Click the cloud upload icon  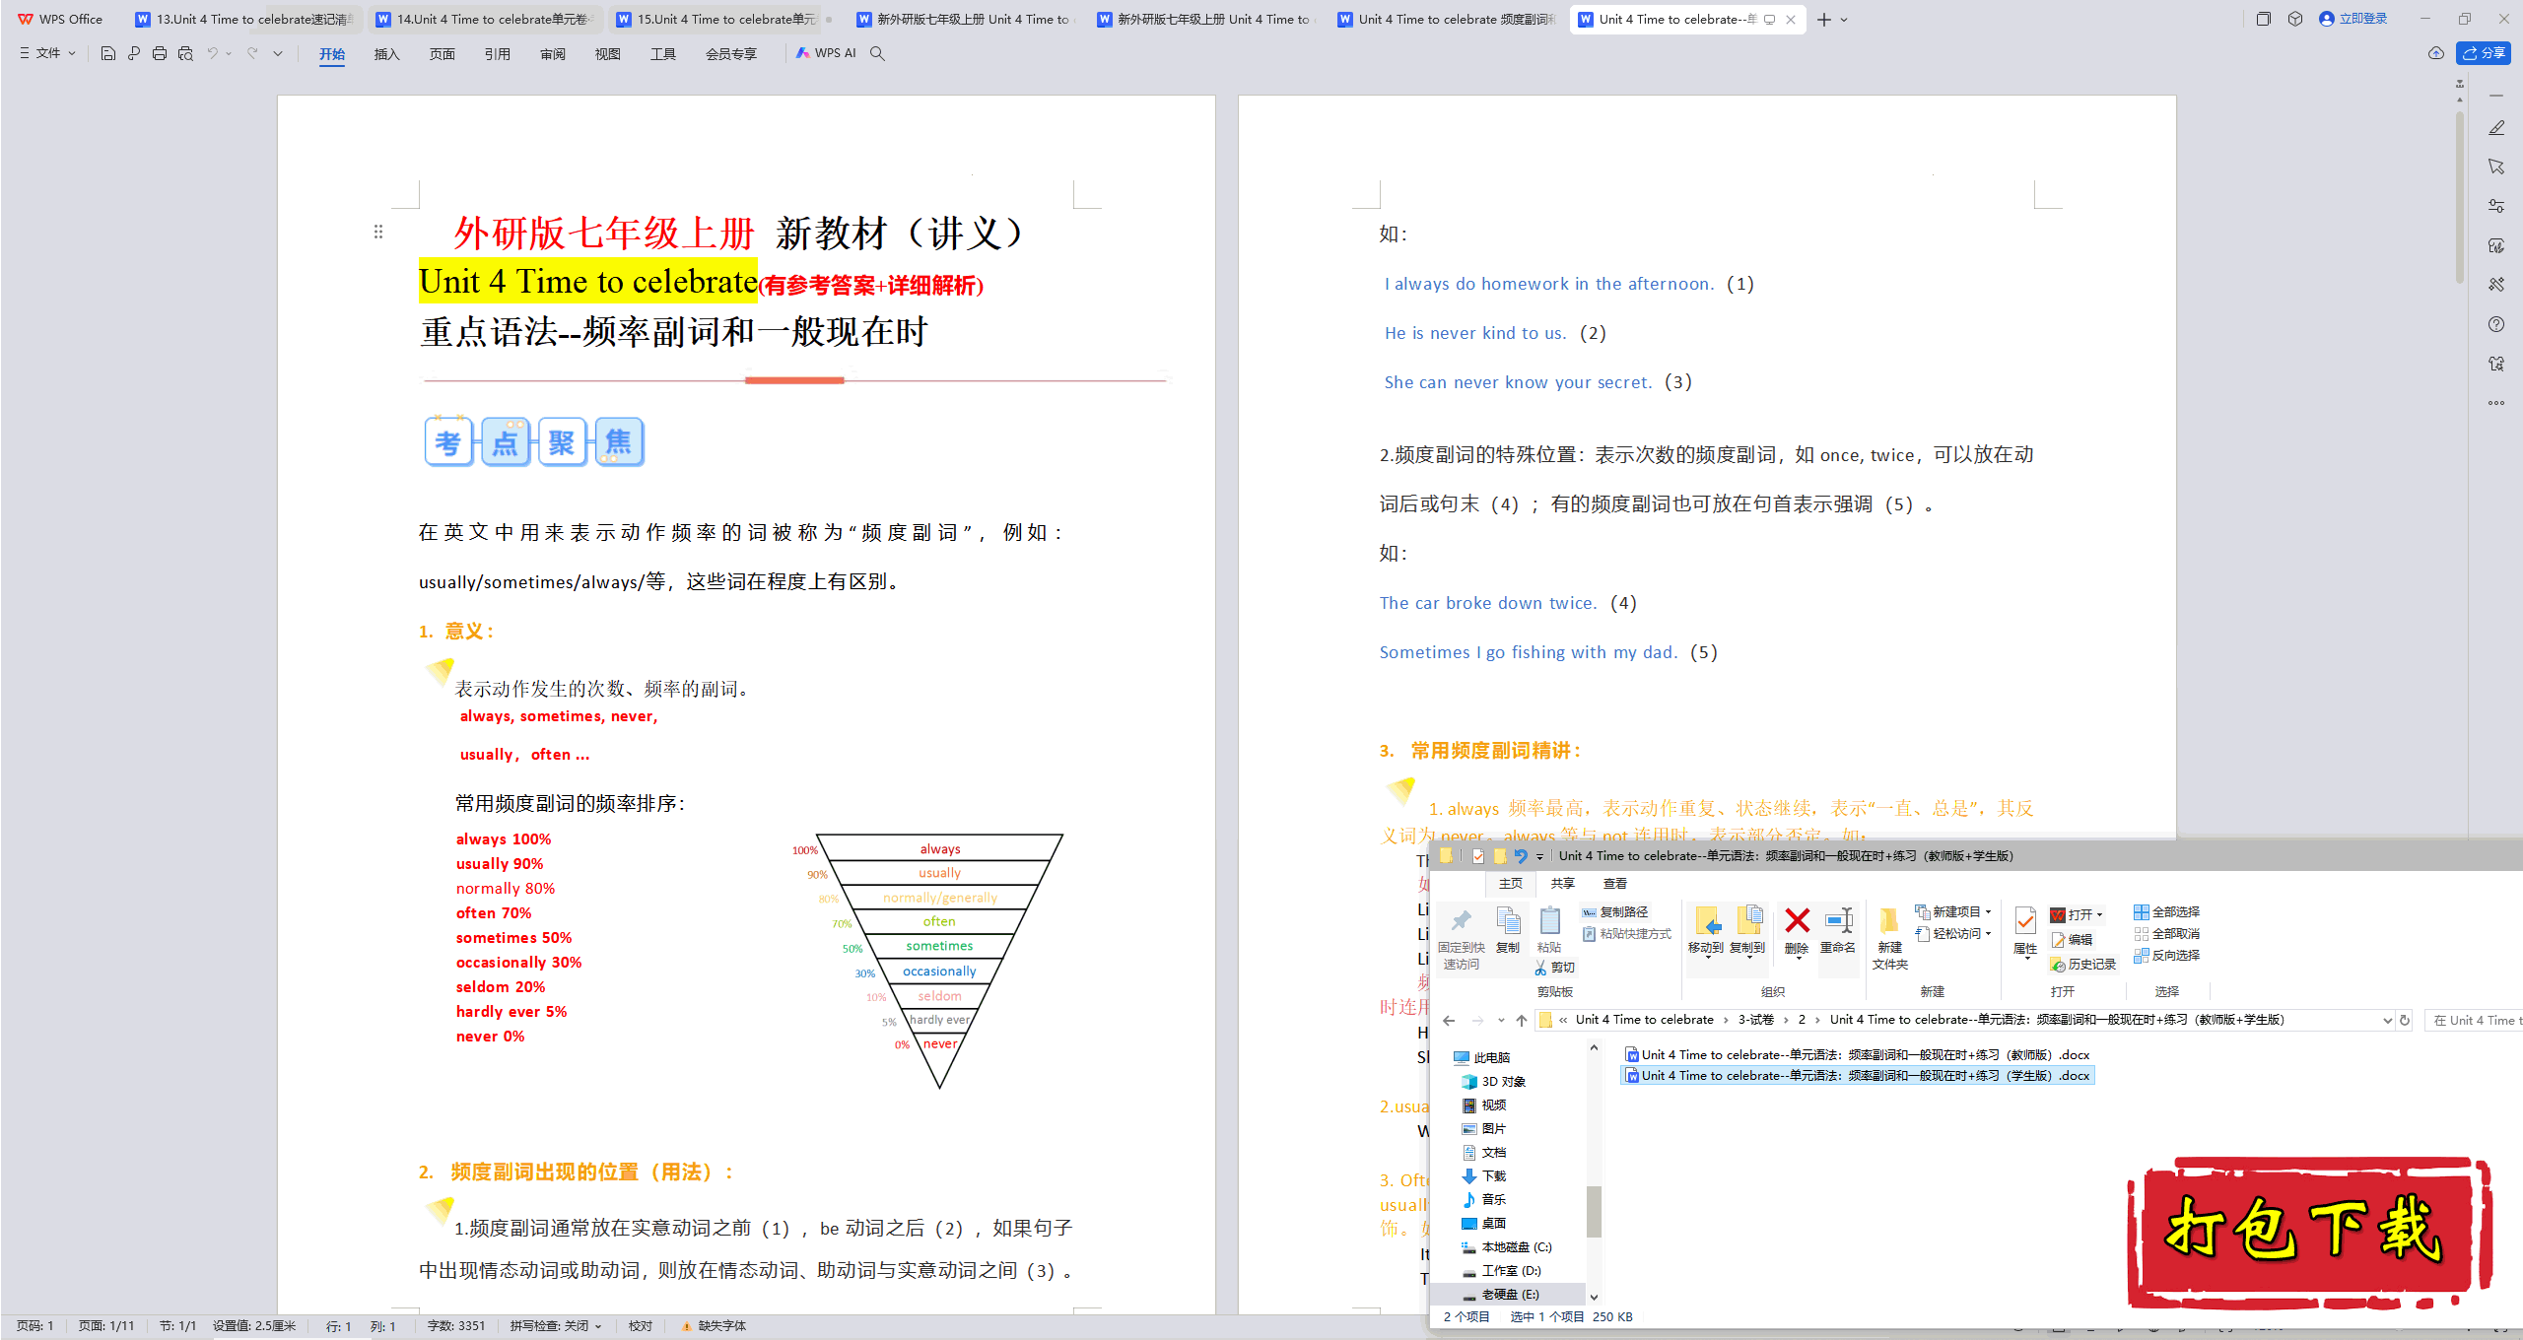coord(2436,53)
